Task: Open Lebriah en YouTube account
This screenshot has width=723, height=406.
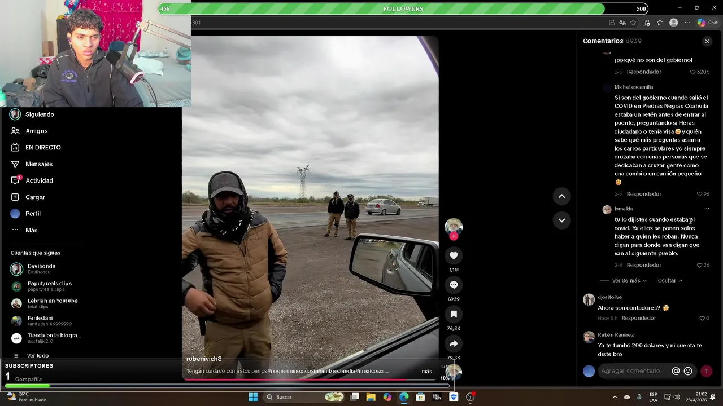Action: [x=53, y=303]
